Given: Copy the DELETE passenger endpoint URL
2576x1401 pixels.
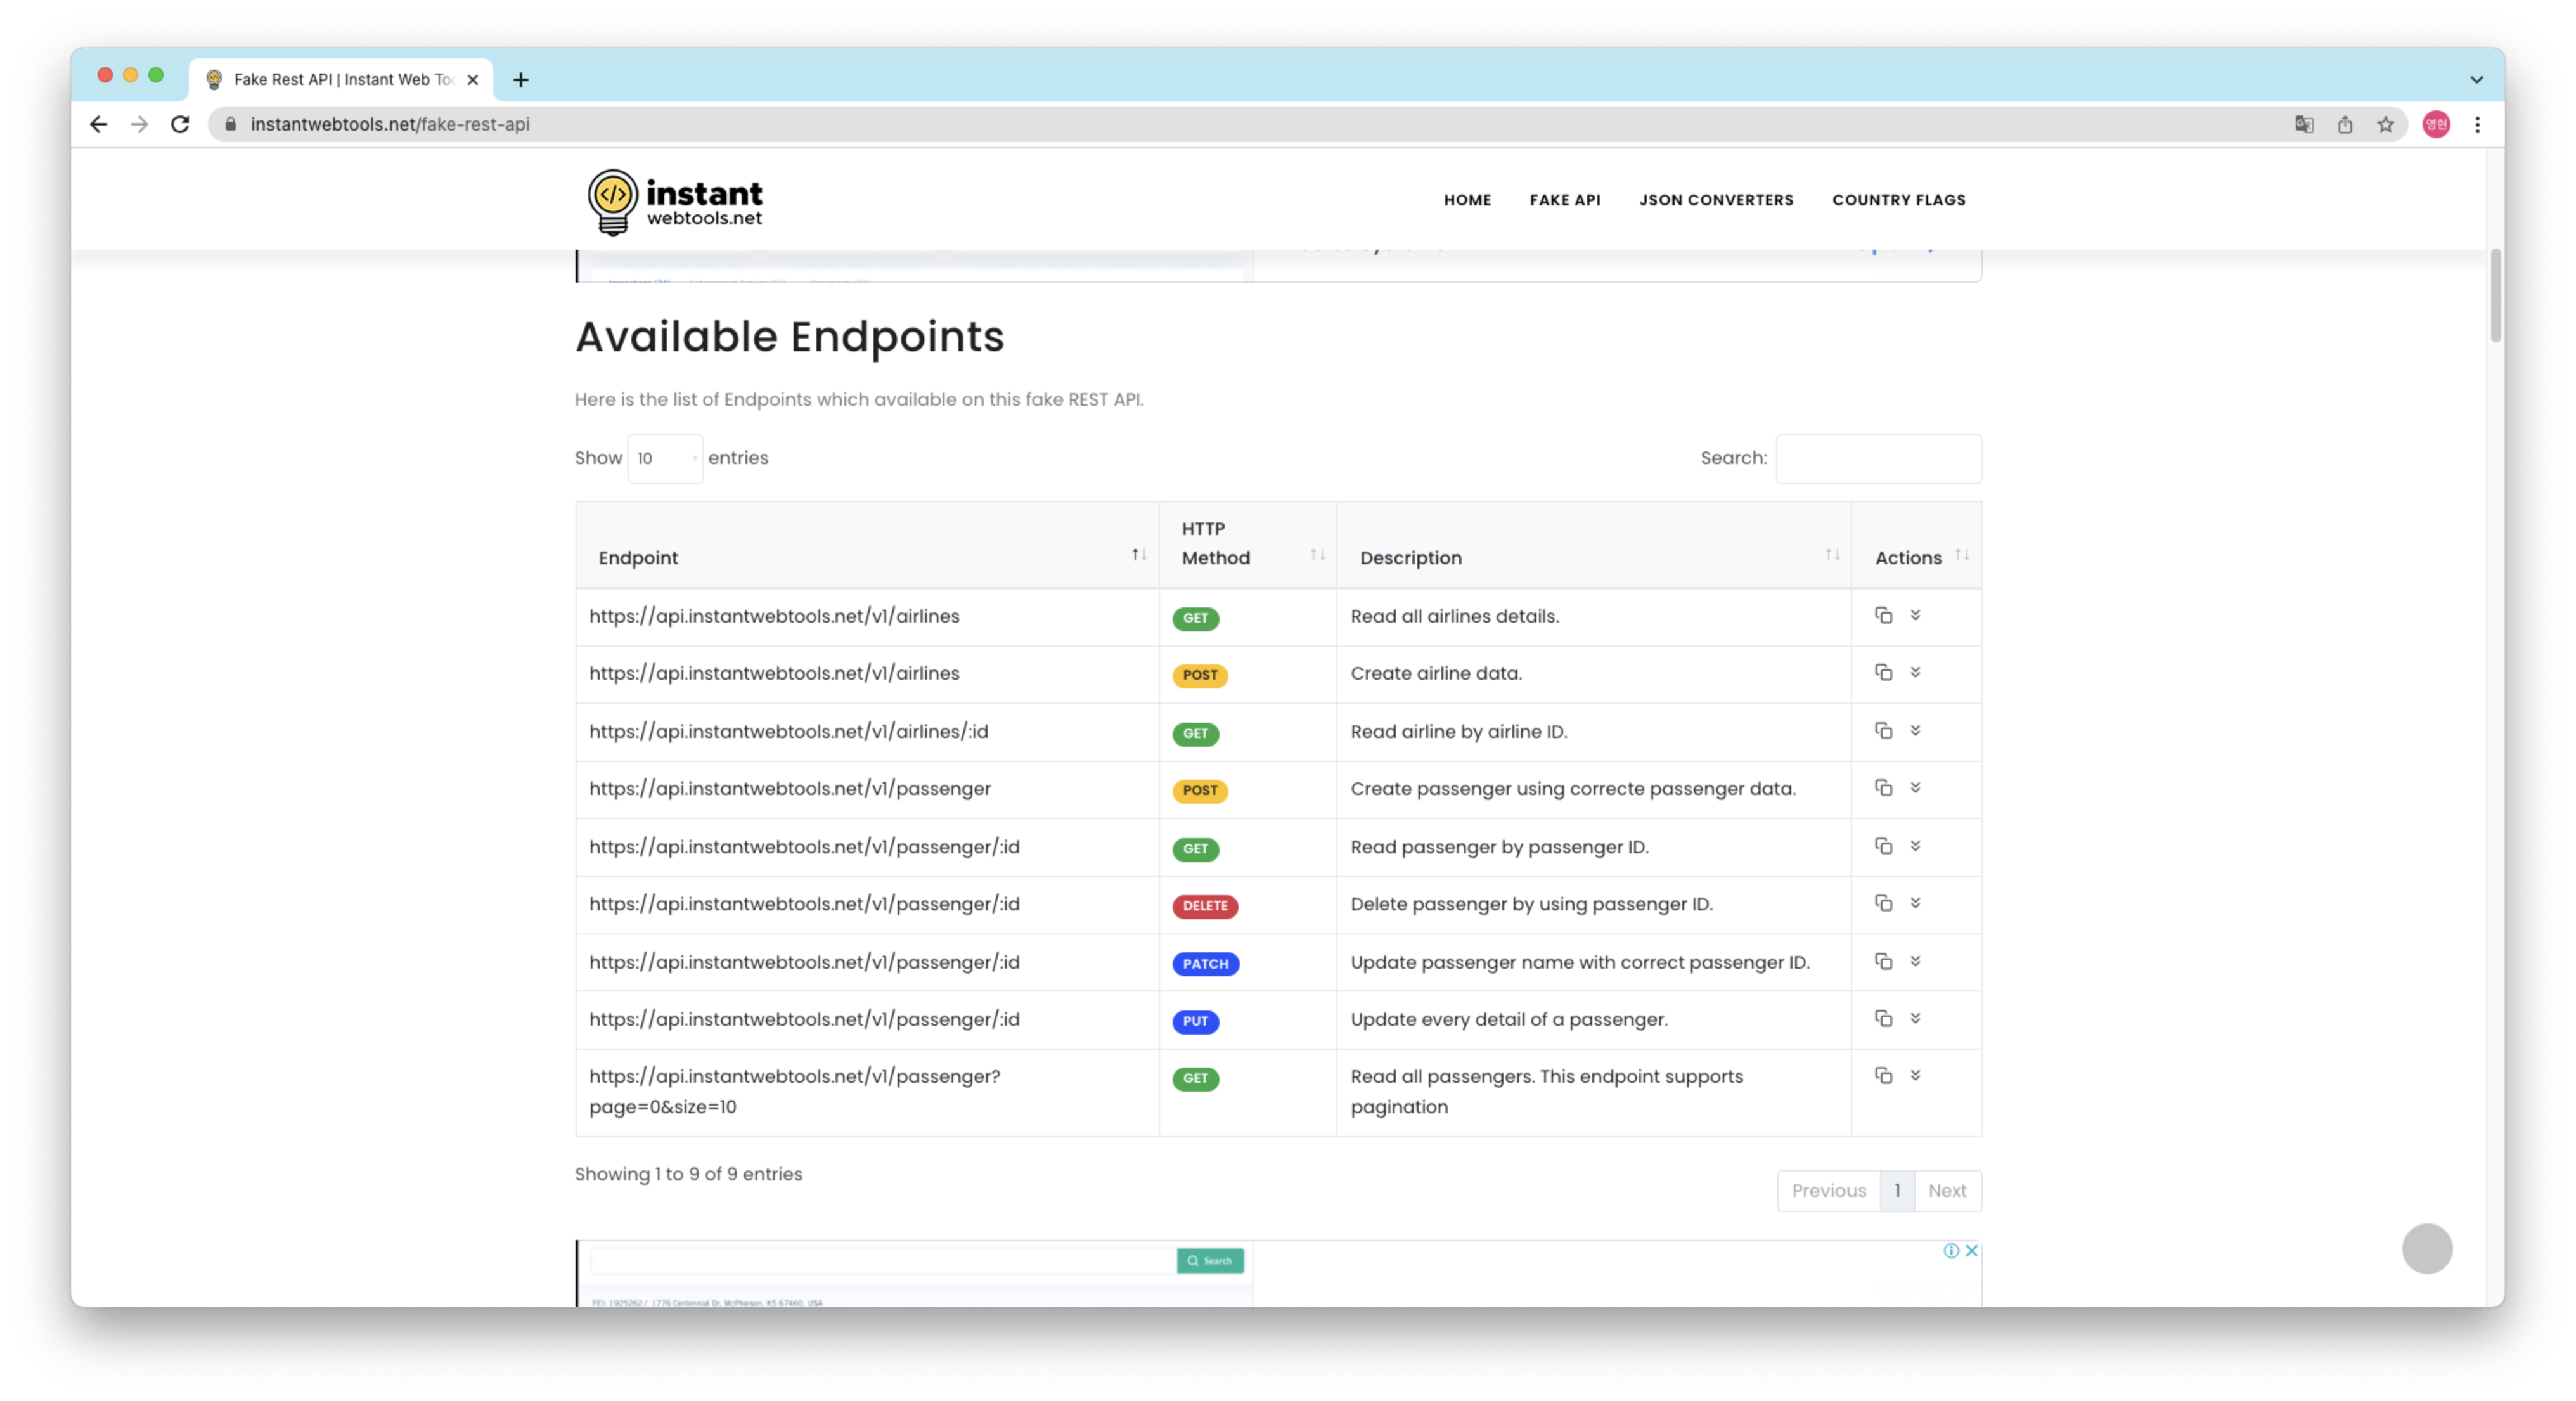Looking at the screenshot, I should (x=1883, y=903).
